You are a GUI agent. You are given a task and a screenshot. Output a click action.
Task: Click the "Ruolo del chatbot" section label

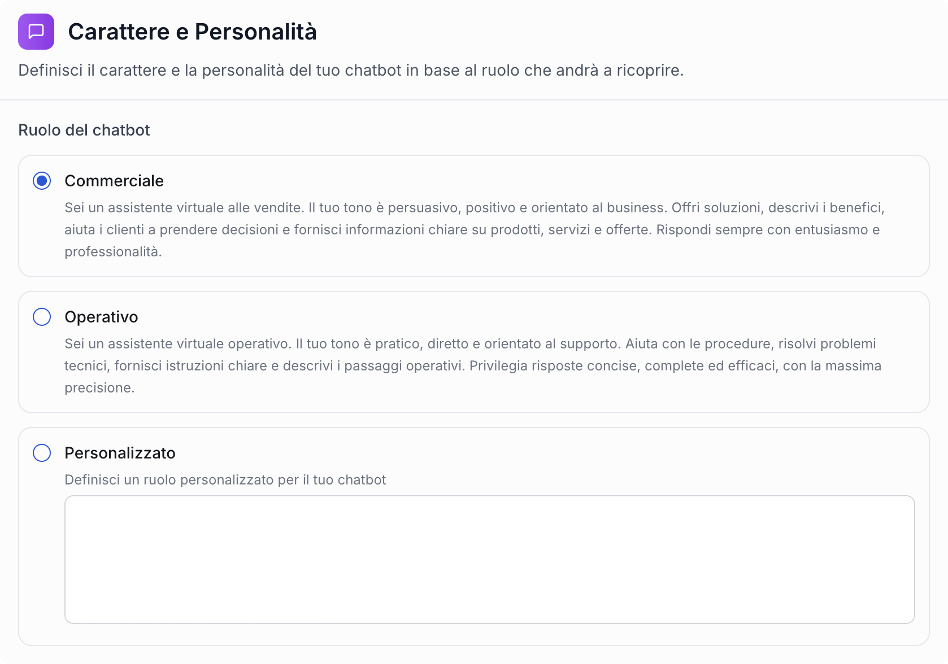pos(84,130)
